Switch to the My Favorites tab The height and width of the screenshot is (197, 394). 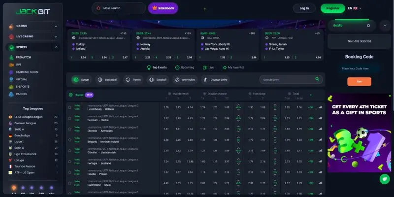(x=232, y=67)
